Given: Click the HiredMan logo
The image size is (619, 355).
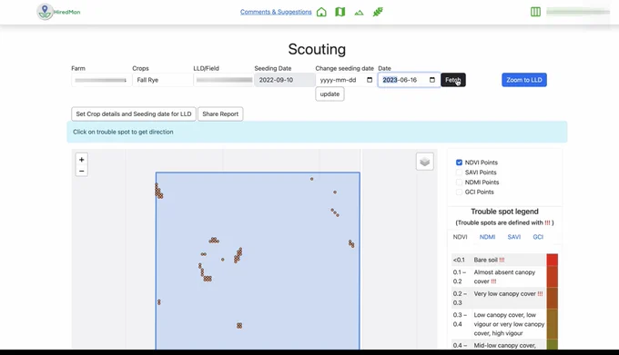Looking at the screenshot, I should pos(58,12).
